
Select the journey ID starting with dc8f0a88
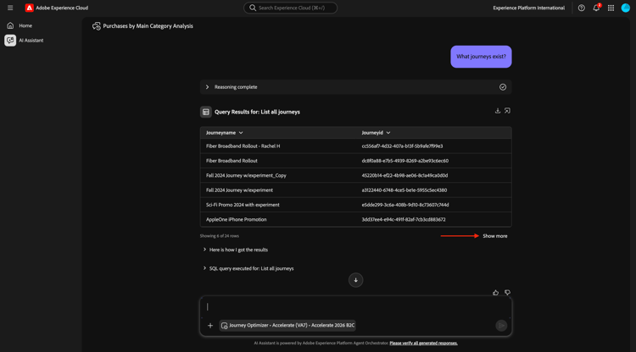pyautogui.click(x=405, y=161)
